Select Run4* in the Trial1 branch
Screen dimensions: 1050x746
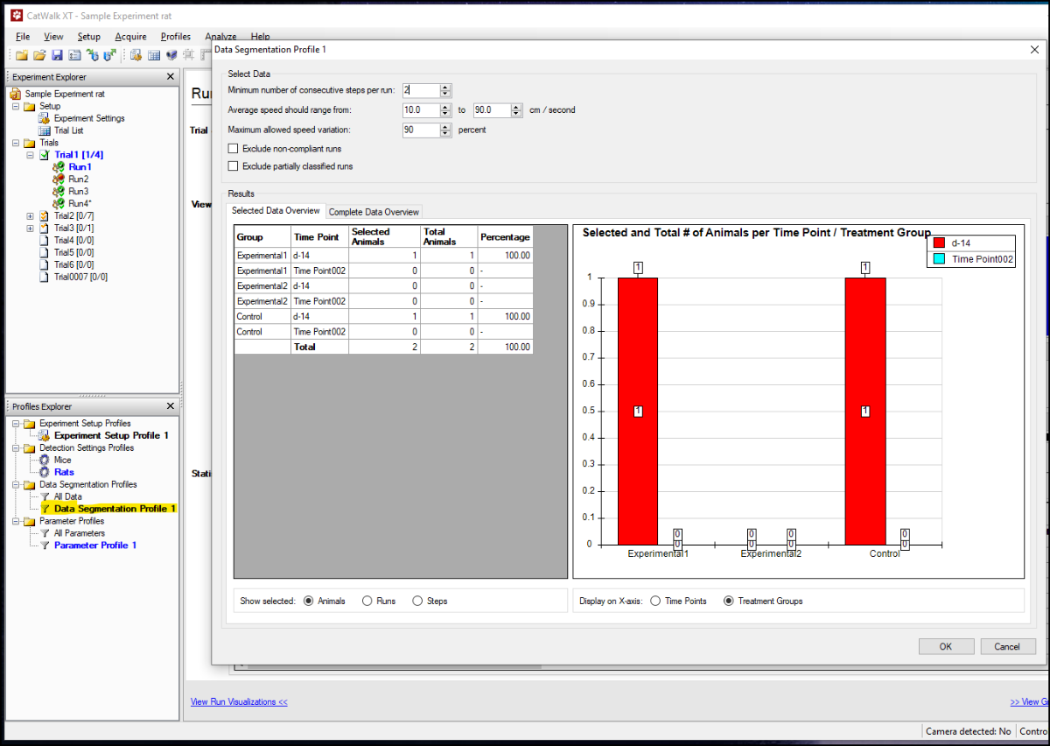80,203
